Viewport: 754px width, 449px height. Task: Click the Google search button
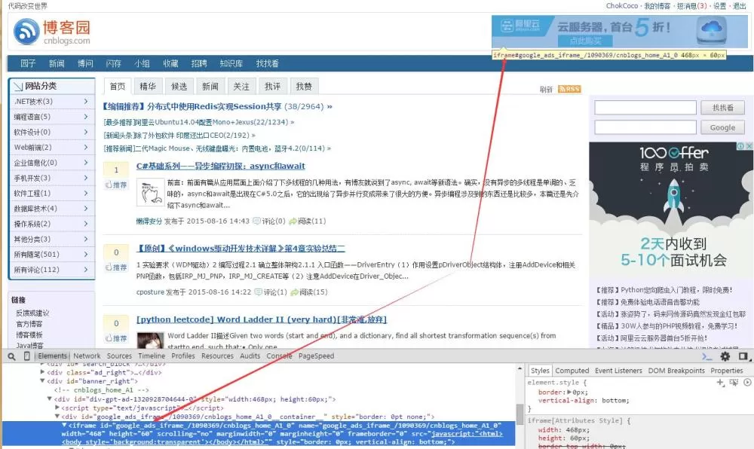[723, 127]
